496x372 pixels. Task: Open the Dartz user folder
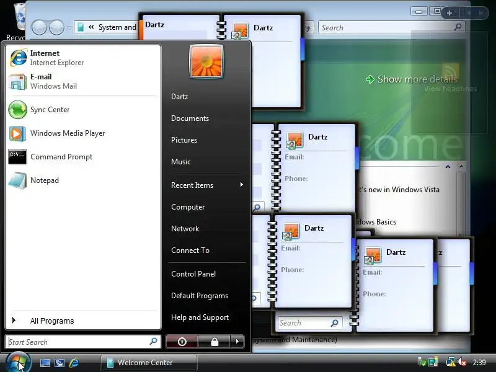tap(179, 97)
